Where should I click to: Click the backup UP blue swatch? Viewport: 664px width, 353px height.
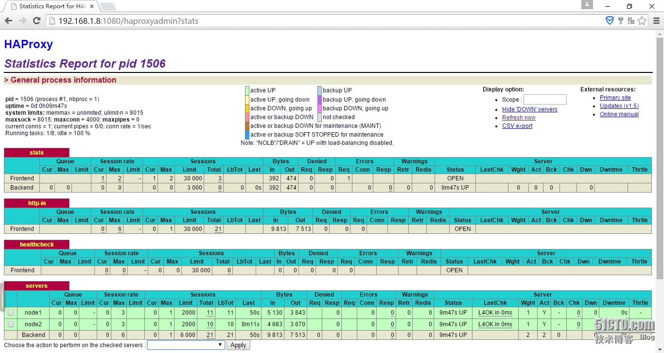tap(319, 90)
